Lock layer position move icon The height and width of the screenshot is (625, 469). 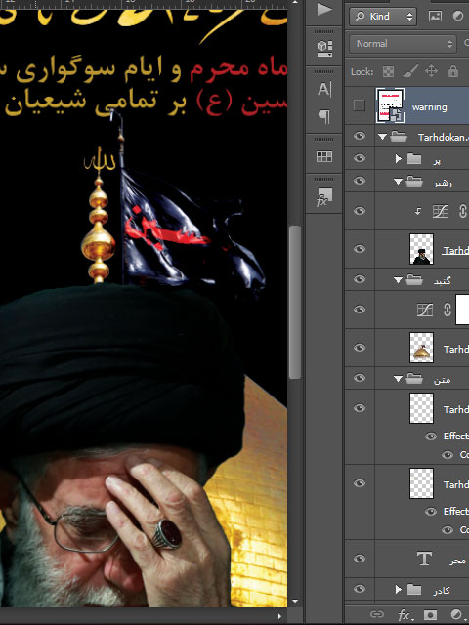[x=431, y=71]
